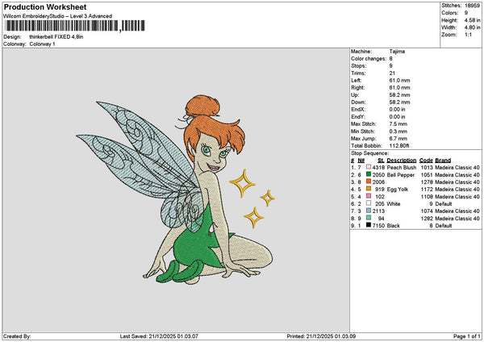484x342 pixels.
Task: Select the Egg Yolk thread swatch
Action: tap(369, 189)
